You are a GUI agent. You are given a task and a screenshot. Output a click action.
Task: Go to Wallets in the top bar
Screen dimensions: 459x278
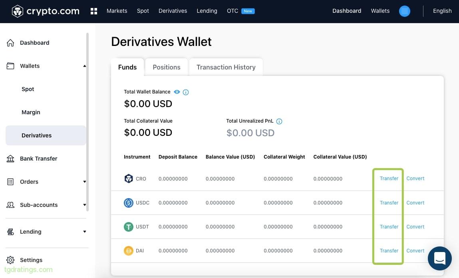point(380,11)
